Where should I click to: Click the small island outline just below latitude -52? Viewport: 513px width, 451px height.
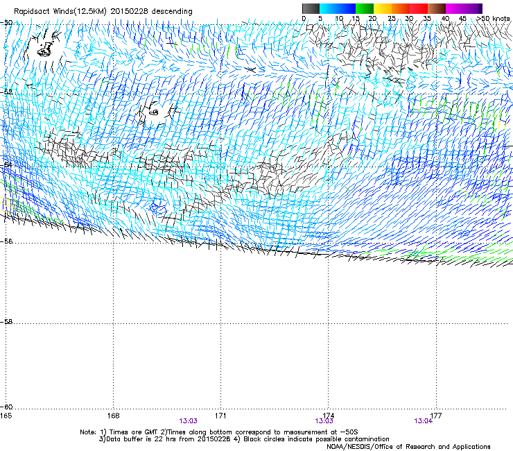154,112
